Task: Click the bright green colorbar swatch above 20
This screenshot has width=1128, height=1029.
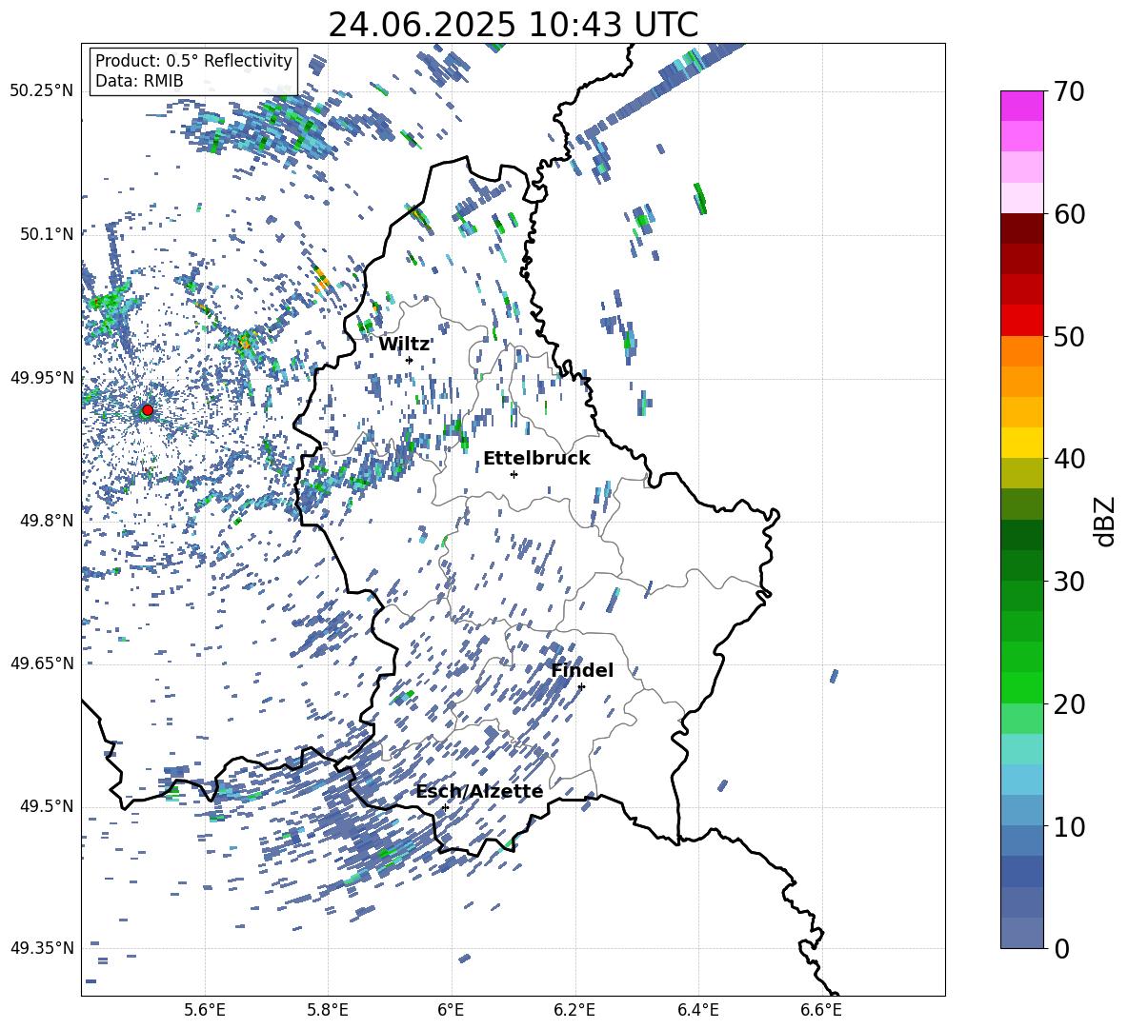Action: (1021, 687)
